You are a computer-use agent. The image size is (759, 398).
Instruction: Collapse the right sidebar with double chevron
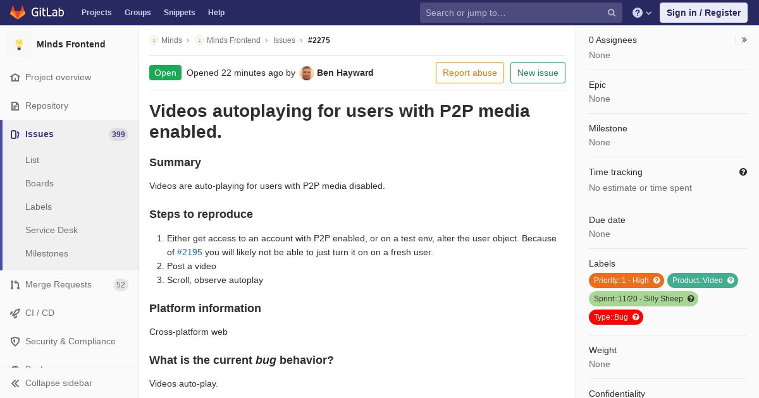(x=744, y=40)
